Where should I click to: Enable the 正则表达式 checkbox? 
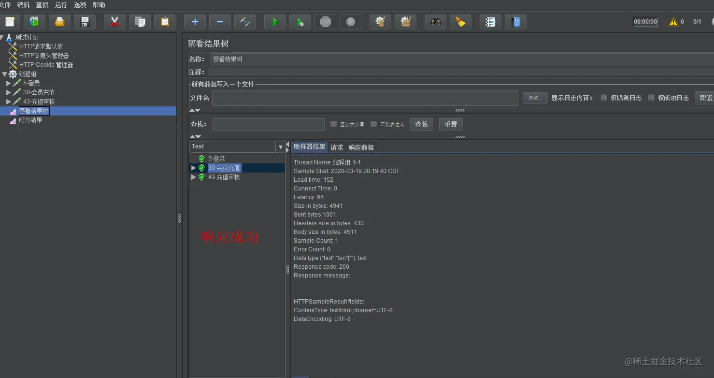coord(373,124)
